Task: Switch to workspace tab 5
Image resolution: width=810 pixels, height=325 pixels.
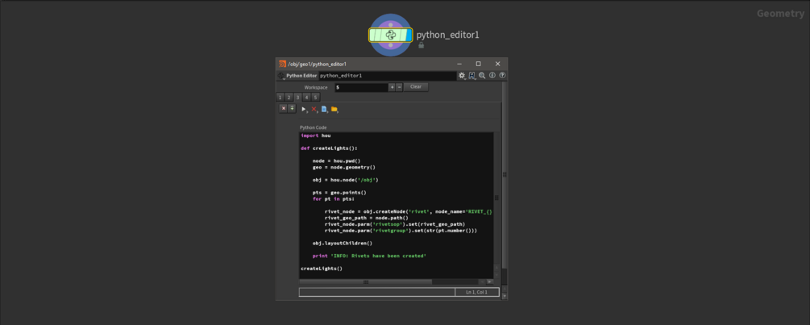Action: coord(316,97)
